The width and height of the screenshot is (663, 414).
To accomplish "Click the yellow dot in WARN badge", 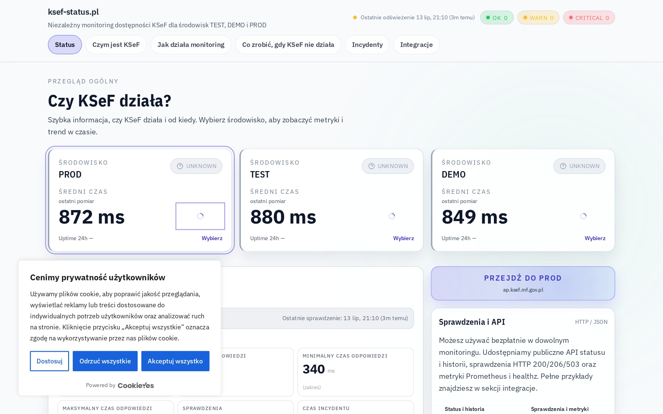I will (525, 17).
